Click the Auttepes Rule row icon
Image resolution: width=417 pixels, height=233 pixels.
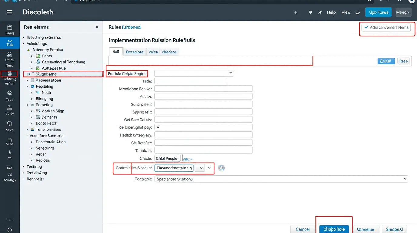coord(38,68)
